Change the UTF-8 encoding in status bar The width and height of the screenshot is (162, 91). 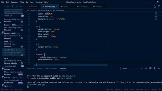tap(126, 89)
